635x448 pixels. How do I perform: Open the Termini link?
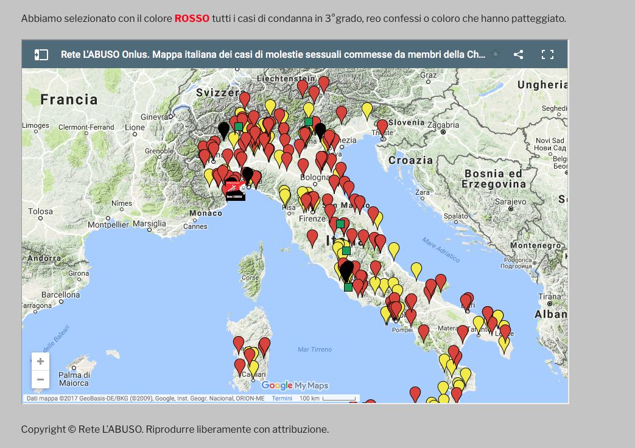tap(282, 399)
